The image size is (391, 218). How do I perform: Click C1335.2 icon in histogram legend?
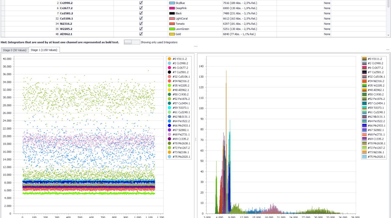[364, 139]
